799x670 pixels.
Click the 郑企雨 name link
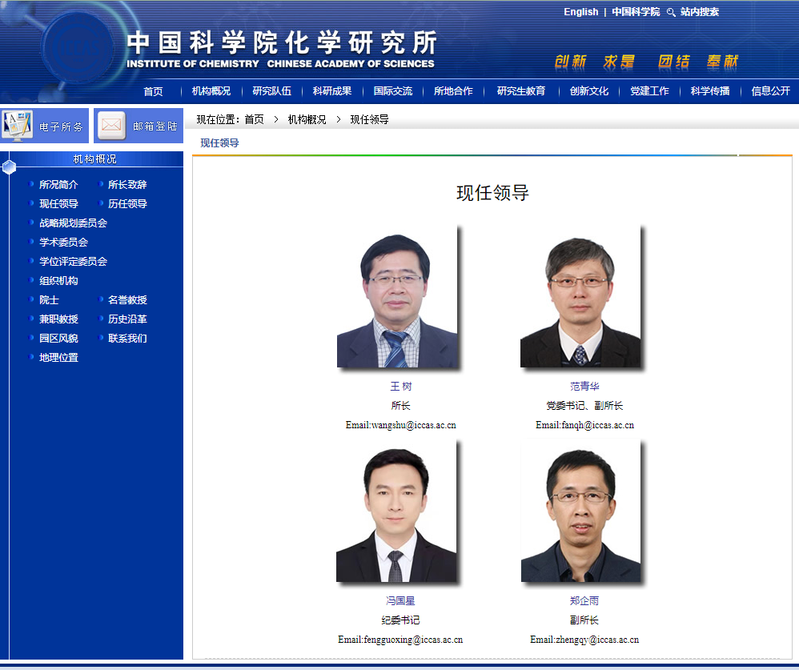584,601
